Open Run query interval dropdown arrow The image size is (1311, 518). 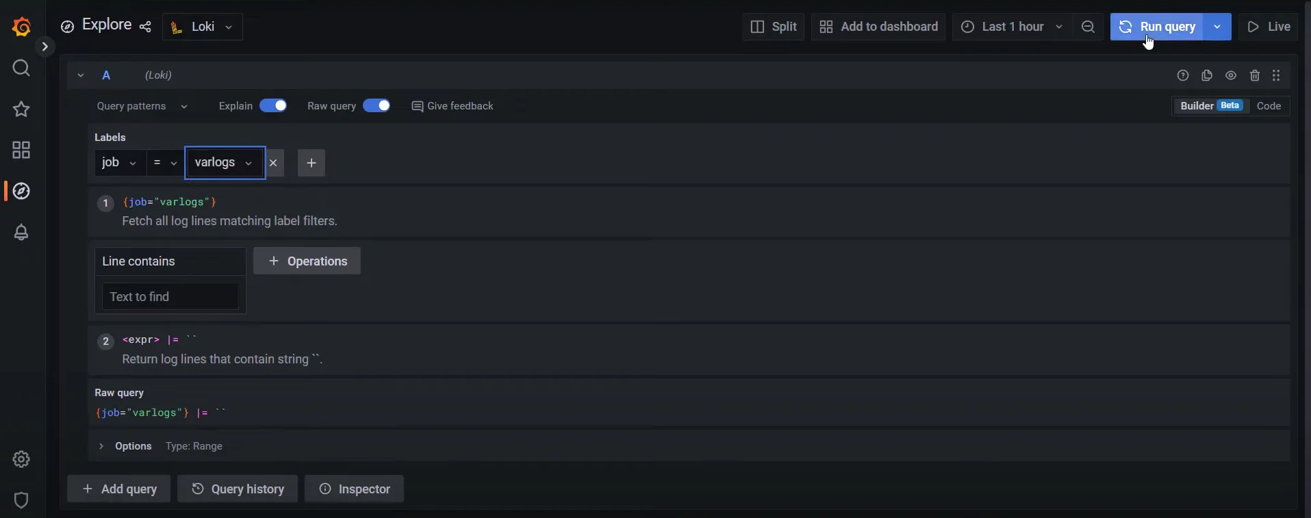pos(1217,27)
